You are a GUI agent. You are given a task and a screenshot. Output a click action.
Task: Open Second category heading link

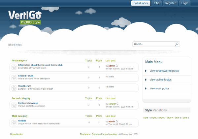(21, 98)
